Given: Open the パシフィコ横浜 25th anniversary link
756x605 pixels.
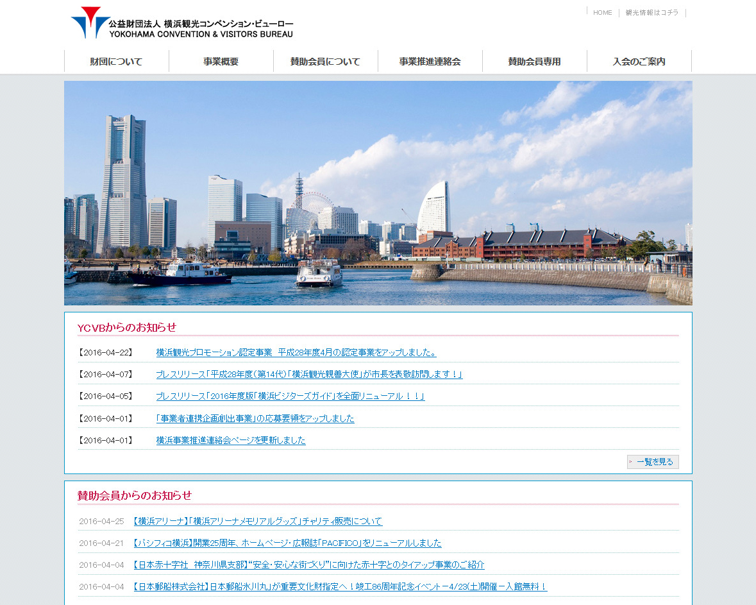Looking at the screenshot, I should pyautogui.click(x=287, y=543).
